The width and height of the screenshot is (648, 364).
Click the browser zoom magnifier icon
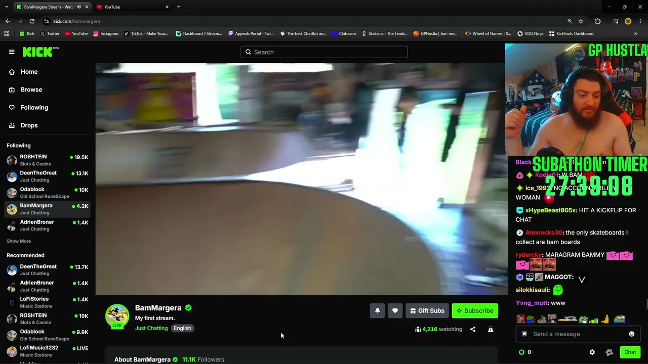tap(570, 21)
